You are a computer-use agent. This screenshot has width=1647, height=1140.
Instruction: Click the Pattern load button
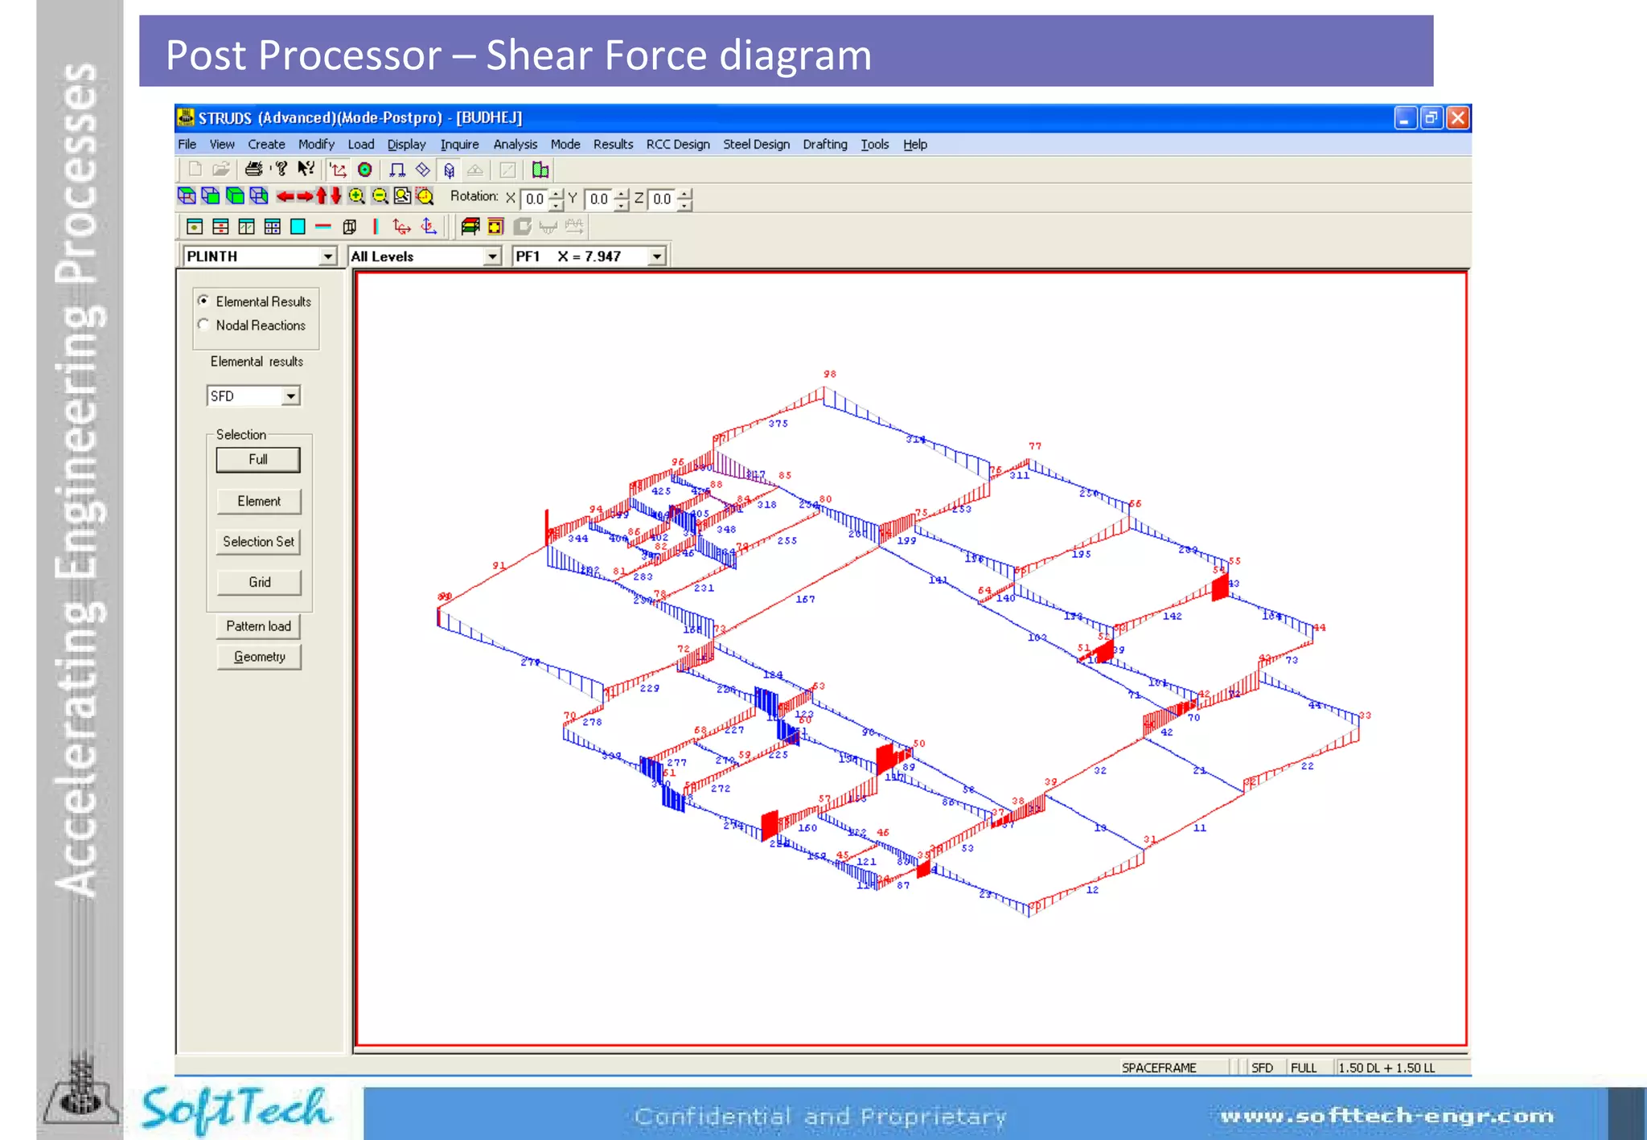pyautogui.click(x=258, y=625)
